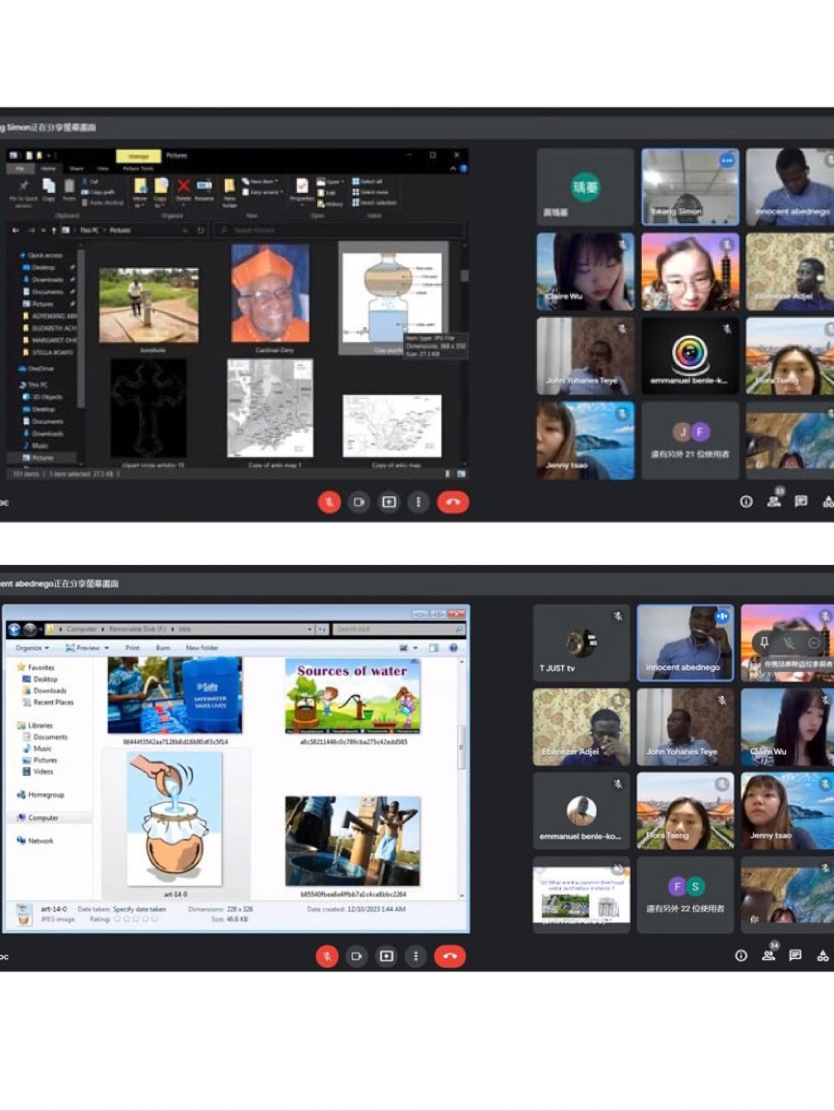
Task: Open more options in abednego's shared-screen meeting
Action: click(x=415, y=956)
